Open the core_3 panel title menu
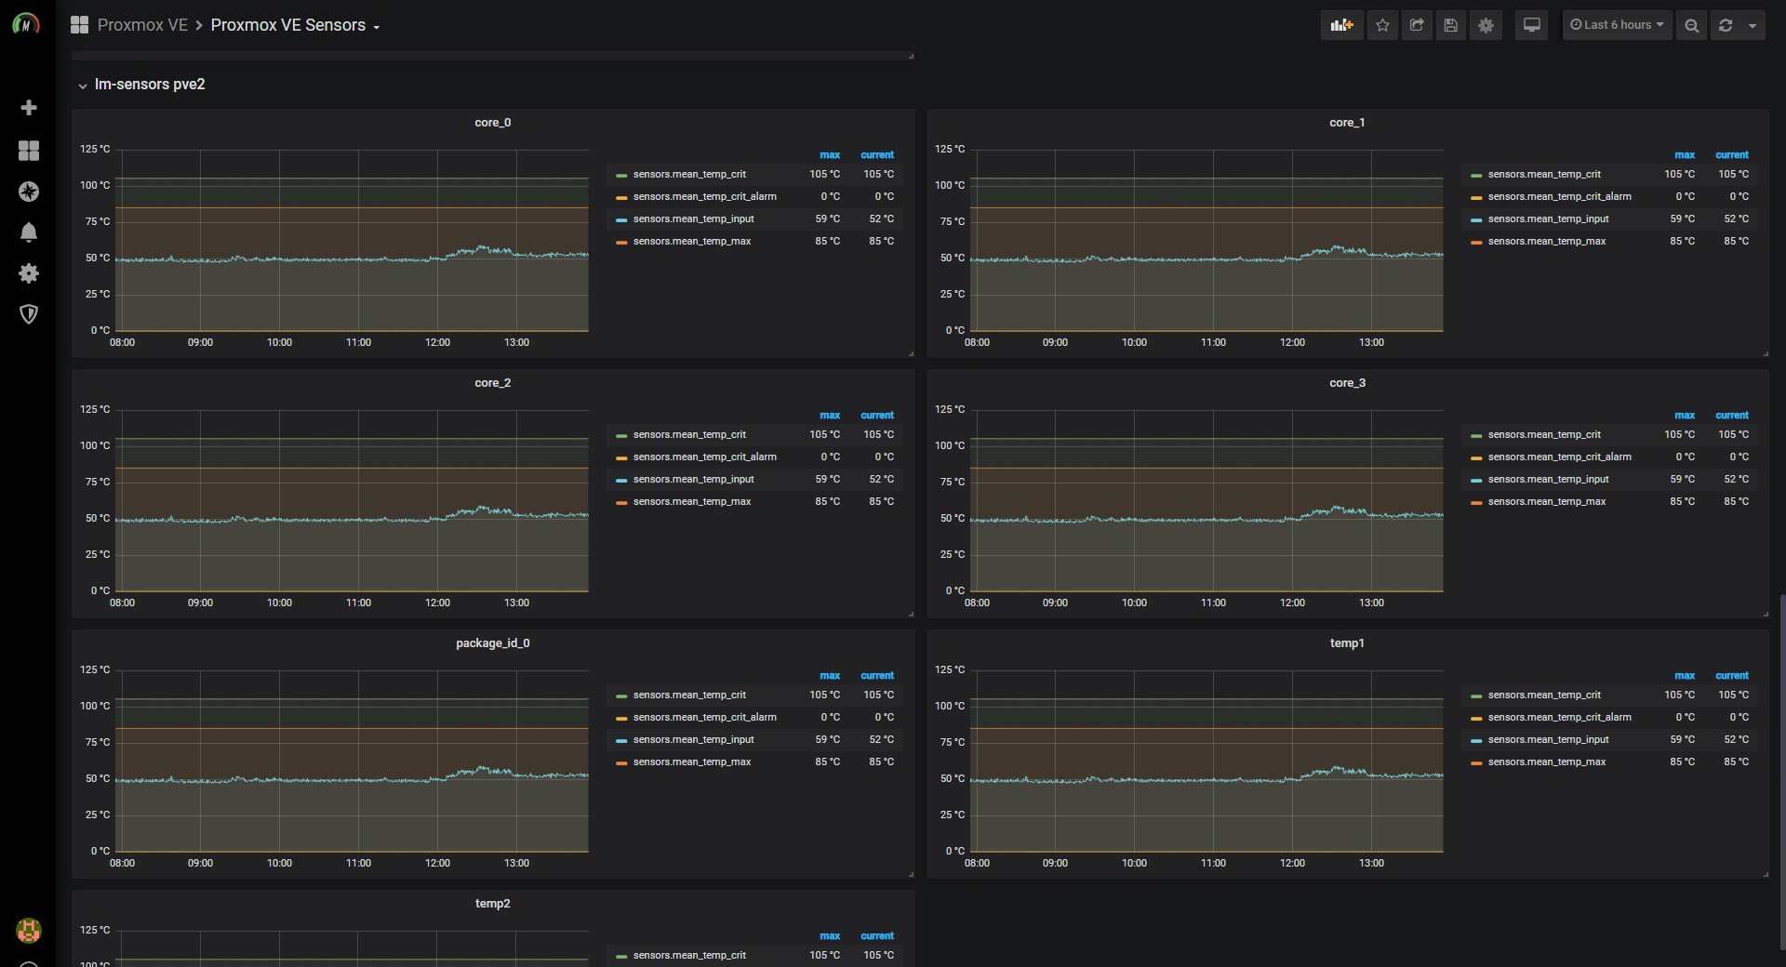 point(1347,383)
